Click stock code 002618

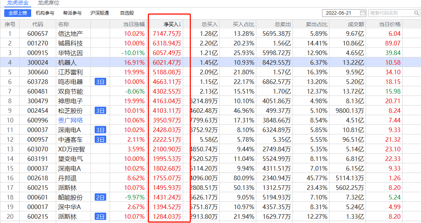tap(38, 178)
